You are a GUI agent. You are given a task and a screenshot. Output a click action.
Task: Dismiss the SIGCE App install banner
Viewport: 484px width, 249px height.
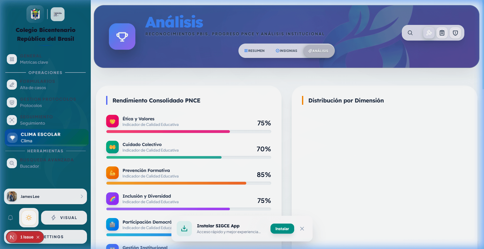[x=302, y=229]
